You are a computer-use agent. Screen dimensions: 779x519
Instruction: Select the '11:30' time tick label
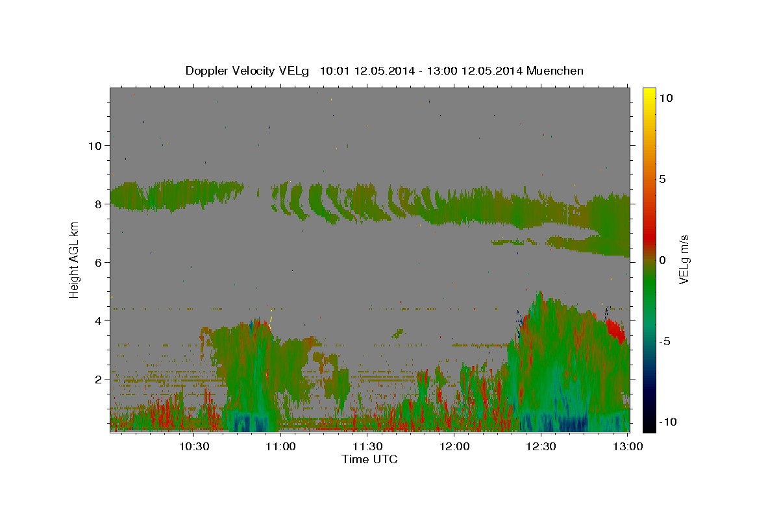coord(367,447)
